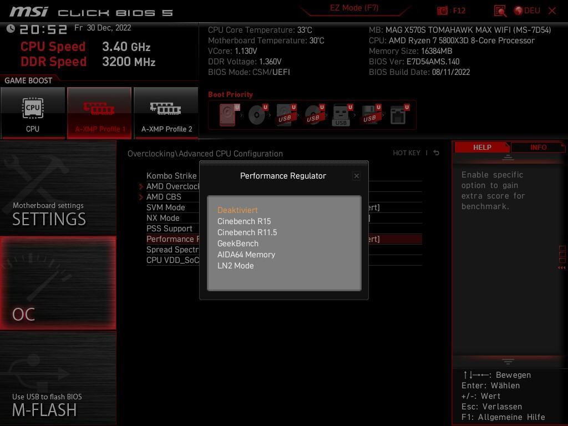The image size is (568, 426).
Task: Expand the AMD Overclocking submenu
Action: (x=173, y=186)
